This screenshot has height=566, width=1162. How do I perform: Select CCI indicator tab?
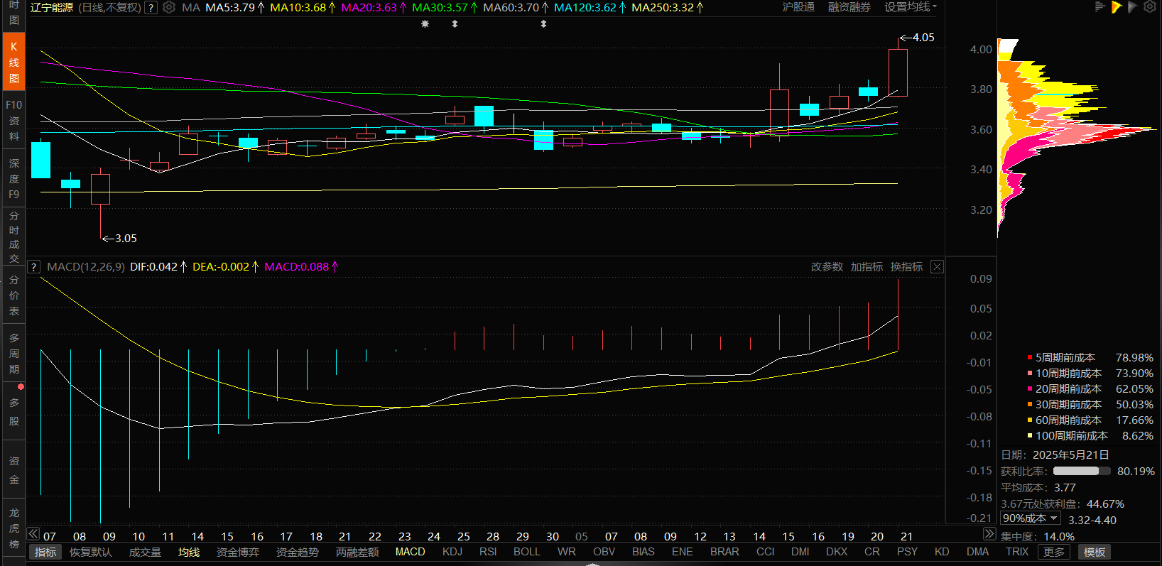[765, 552]
